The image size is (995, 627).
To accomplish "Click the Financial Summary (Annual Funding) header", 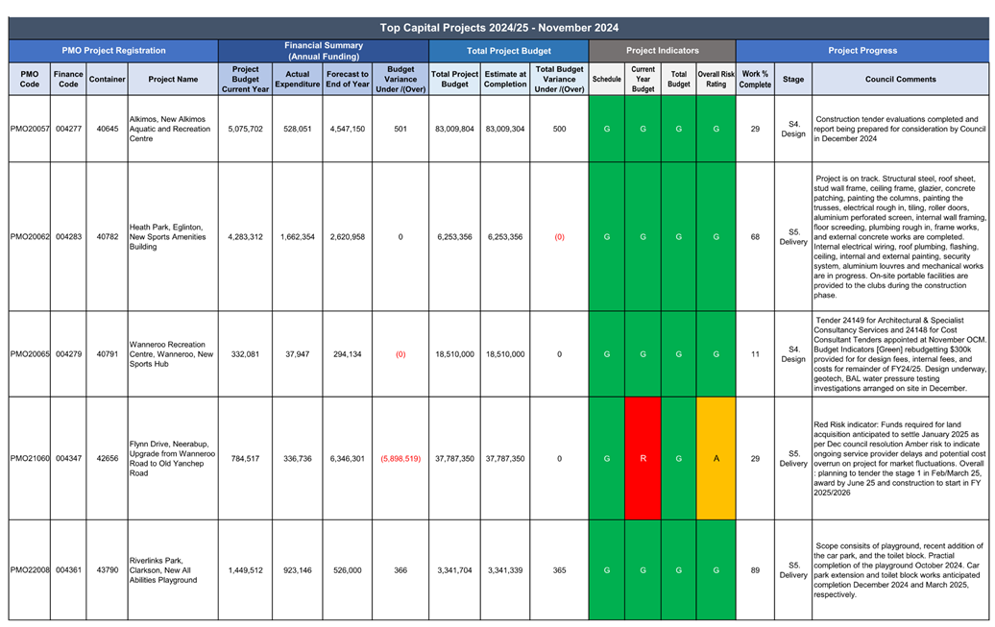I will (x=323, y=51).
